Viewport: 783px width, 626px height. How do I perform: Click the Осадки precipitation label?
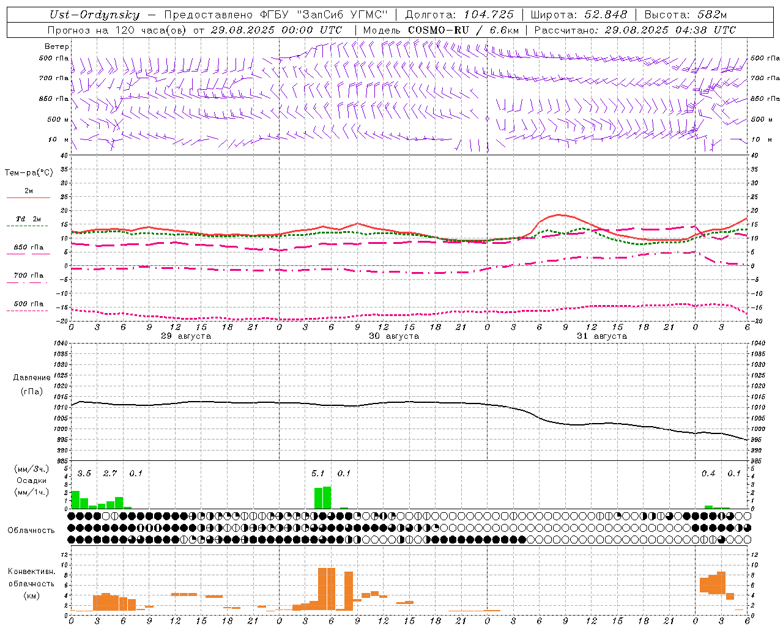point(32,481)
